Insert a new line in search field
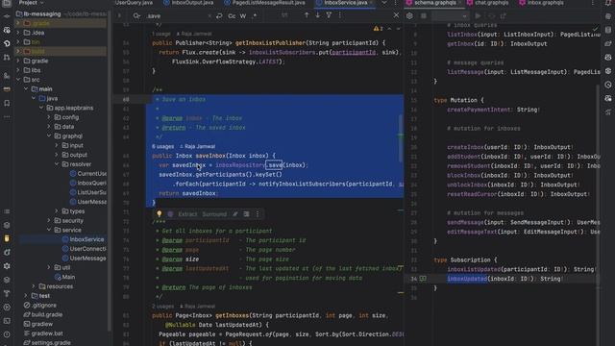This screenshot has width=615, height=346. click(x=219, y=16)
